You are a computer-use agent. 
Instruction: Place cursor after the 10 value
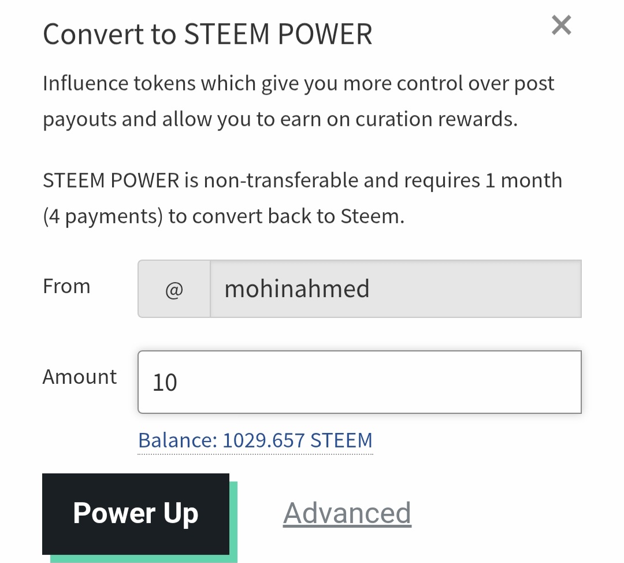click(x=179, y=383)
